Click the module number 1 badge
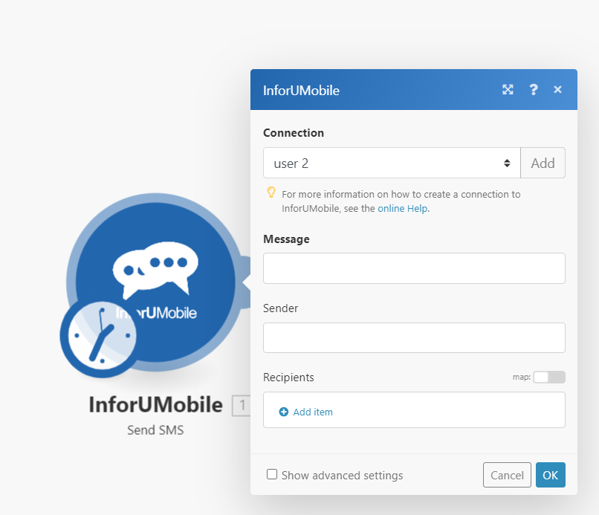 point(242,405)
